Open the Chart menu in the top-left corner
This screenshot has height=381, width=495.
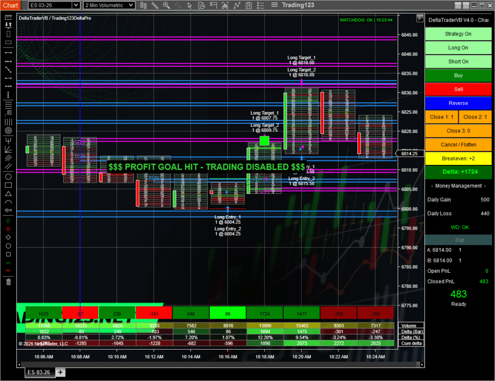coord(10,5)
